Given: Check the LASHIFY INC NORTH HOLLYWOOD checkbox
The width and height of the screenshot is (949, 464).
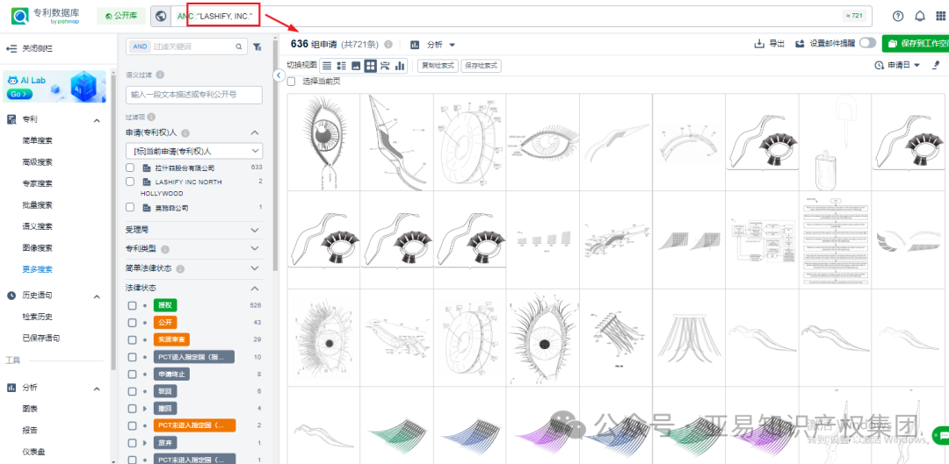Looking at the screenshot, I should [x=129, y=182].
